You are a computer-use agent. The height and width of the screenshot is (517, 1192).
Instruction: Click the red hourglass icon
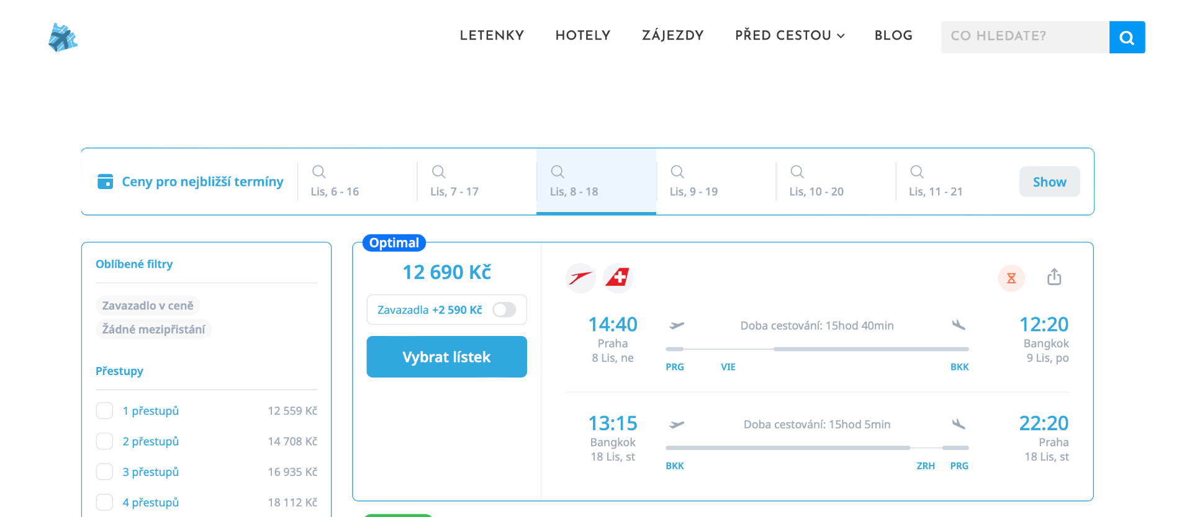pos(1011,278)
